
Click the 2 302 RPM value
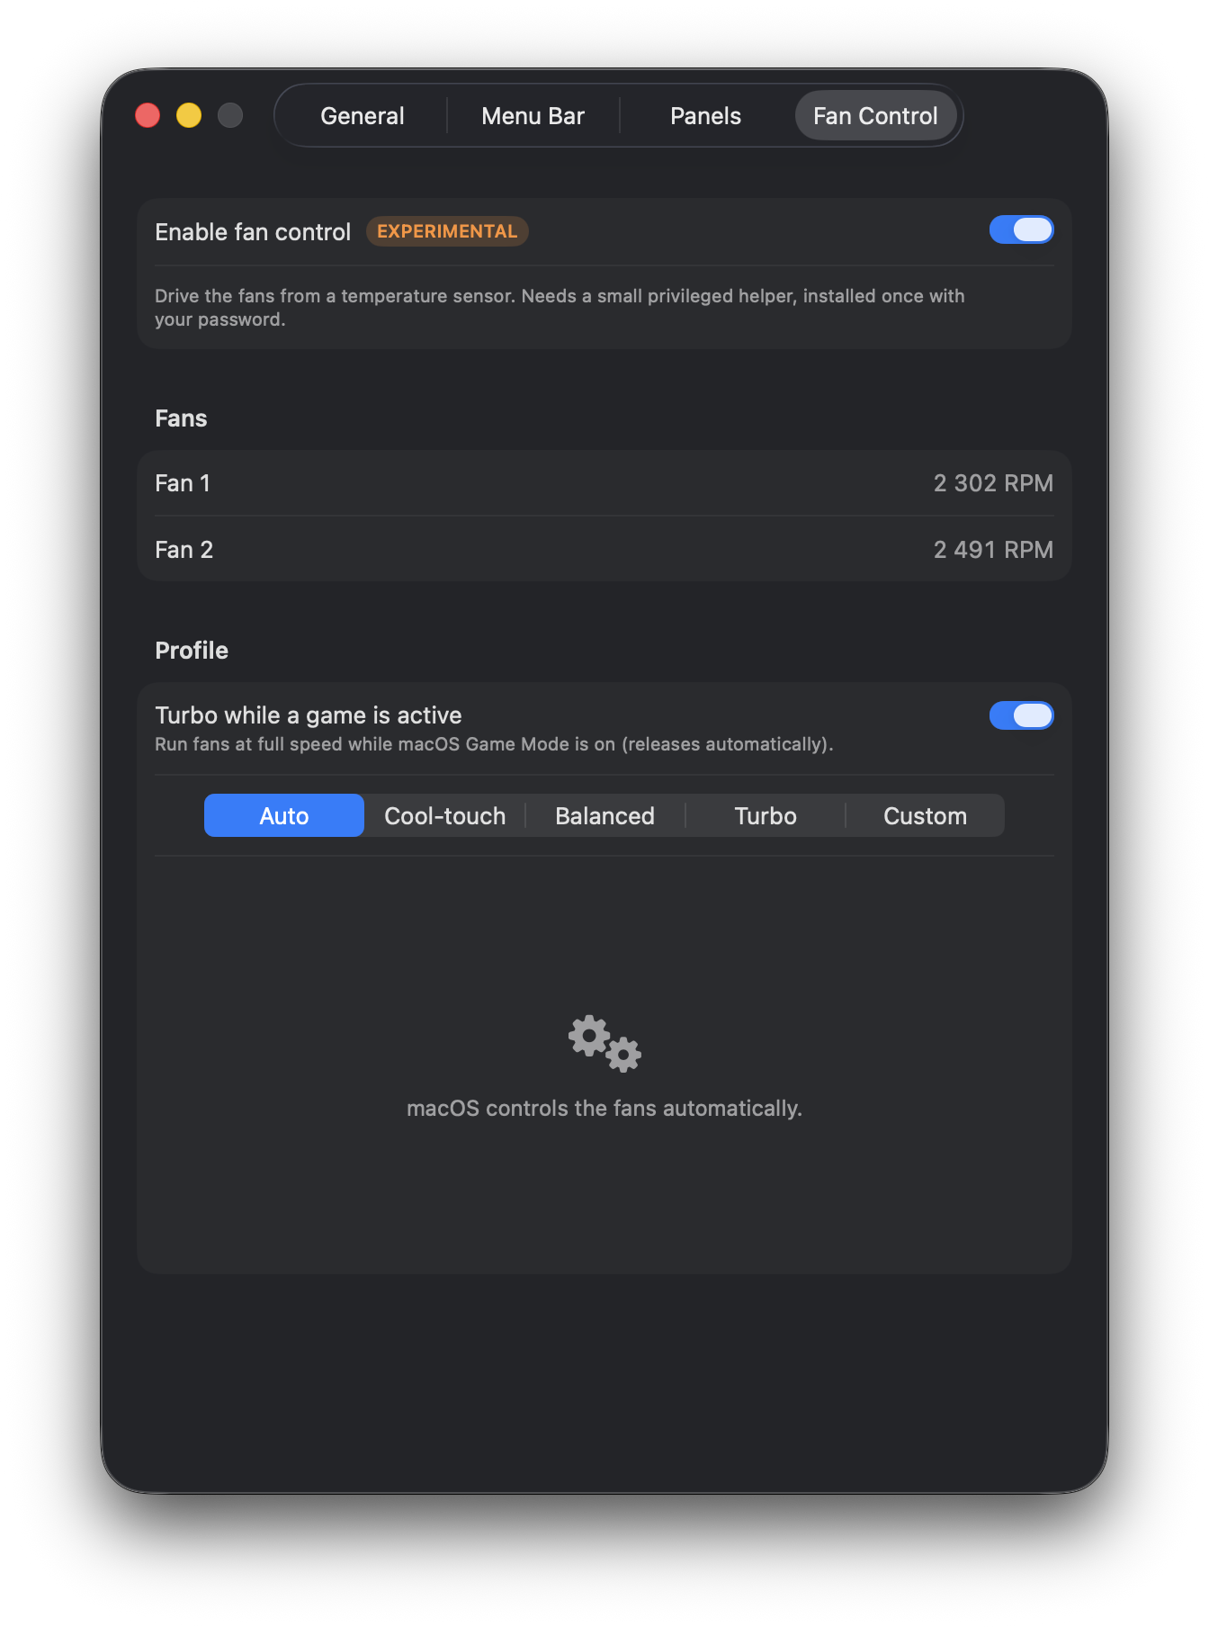point(993,483)
